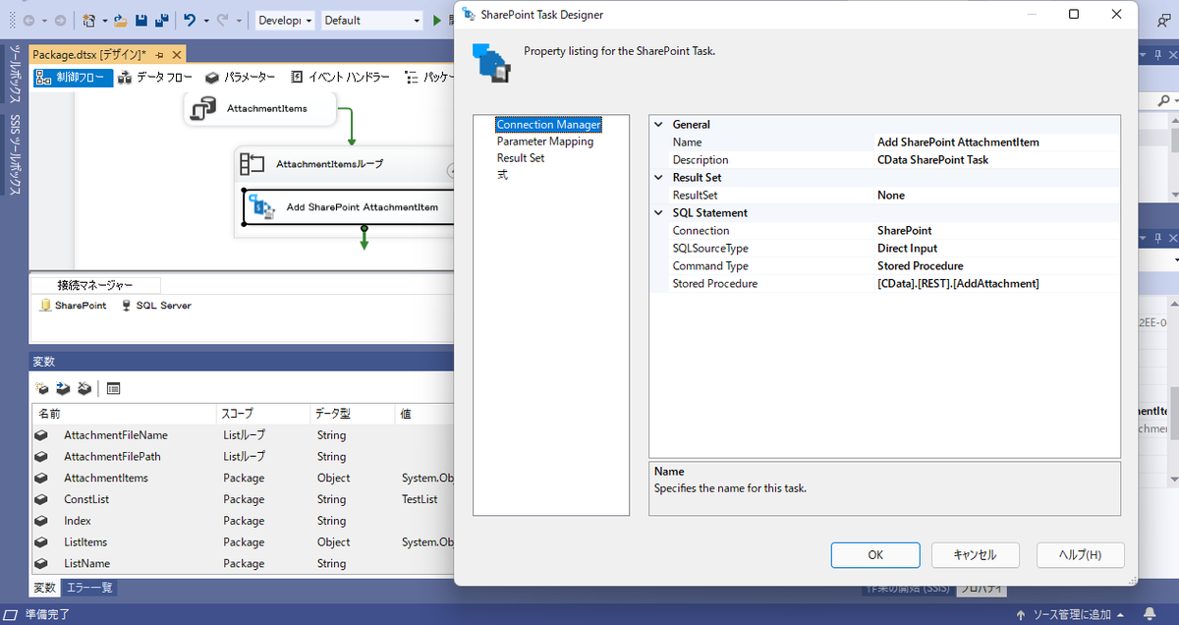Select the SharePoint connection manager icon
Screen dimensions: 1179x625
tap(45, 306)
